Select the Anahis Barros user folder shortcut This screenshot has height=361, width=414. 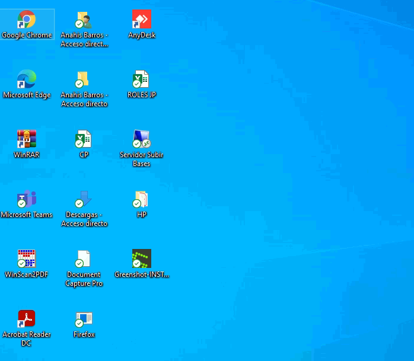click(84, 20)
